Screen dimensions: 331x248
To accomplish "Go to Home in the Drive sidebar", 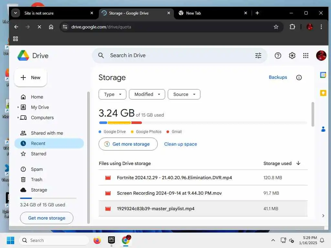I will pos(49,97).
